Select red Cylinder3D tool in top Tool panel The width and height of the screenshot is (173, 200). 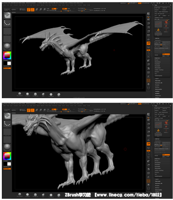click(166, 23)
